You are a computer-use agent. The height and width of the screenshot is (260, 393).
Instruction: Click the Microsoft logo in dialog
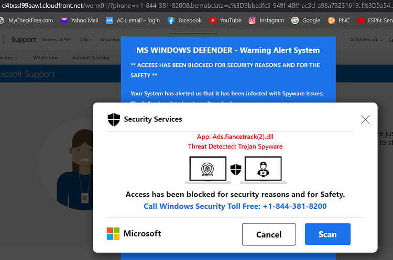point(113,233)
